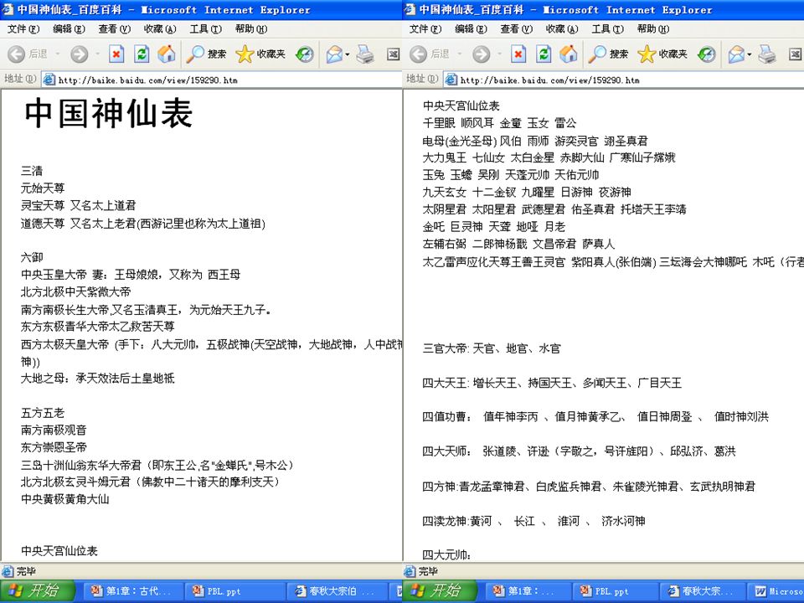Open 帮助(H) menu in right IE window
This screenshot has height=603, width=804.
tap(653, 29)
